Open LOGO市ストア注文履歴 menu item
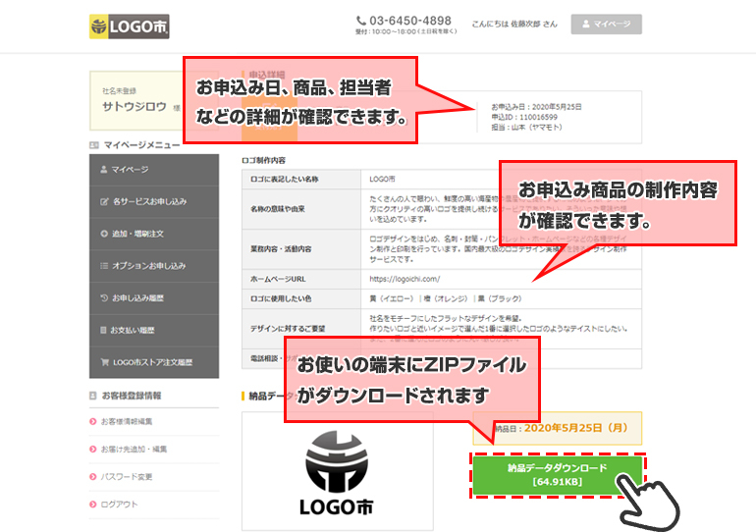The width and height of the screenshot is (756, 532). point(154,362)
